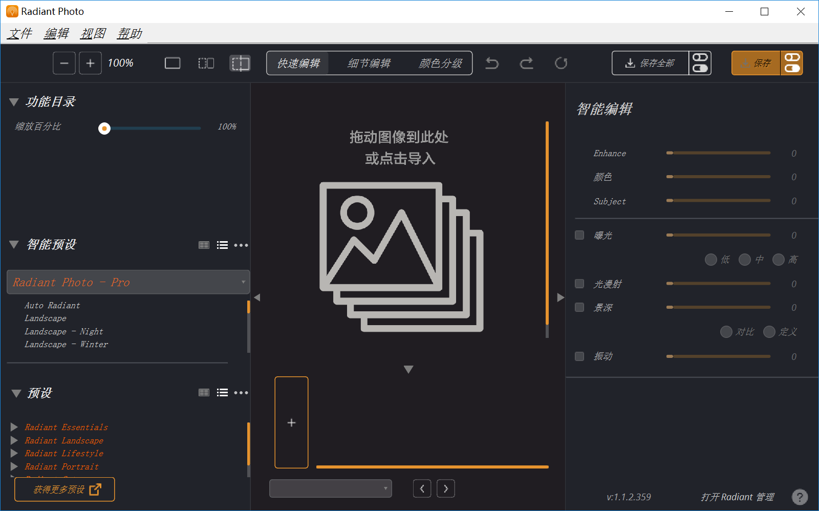Open help using question mark icon
Screen dimensions: 819x511
[800, 497]
